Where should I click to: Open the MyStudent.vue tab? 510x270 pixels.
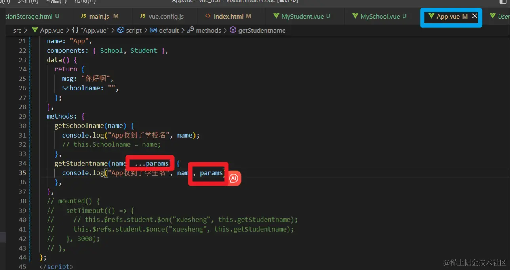[x=302, y=16]
